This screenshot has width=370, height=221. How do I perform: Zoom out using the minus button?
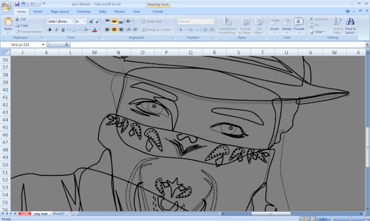332,219
